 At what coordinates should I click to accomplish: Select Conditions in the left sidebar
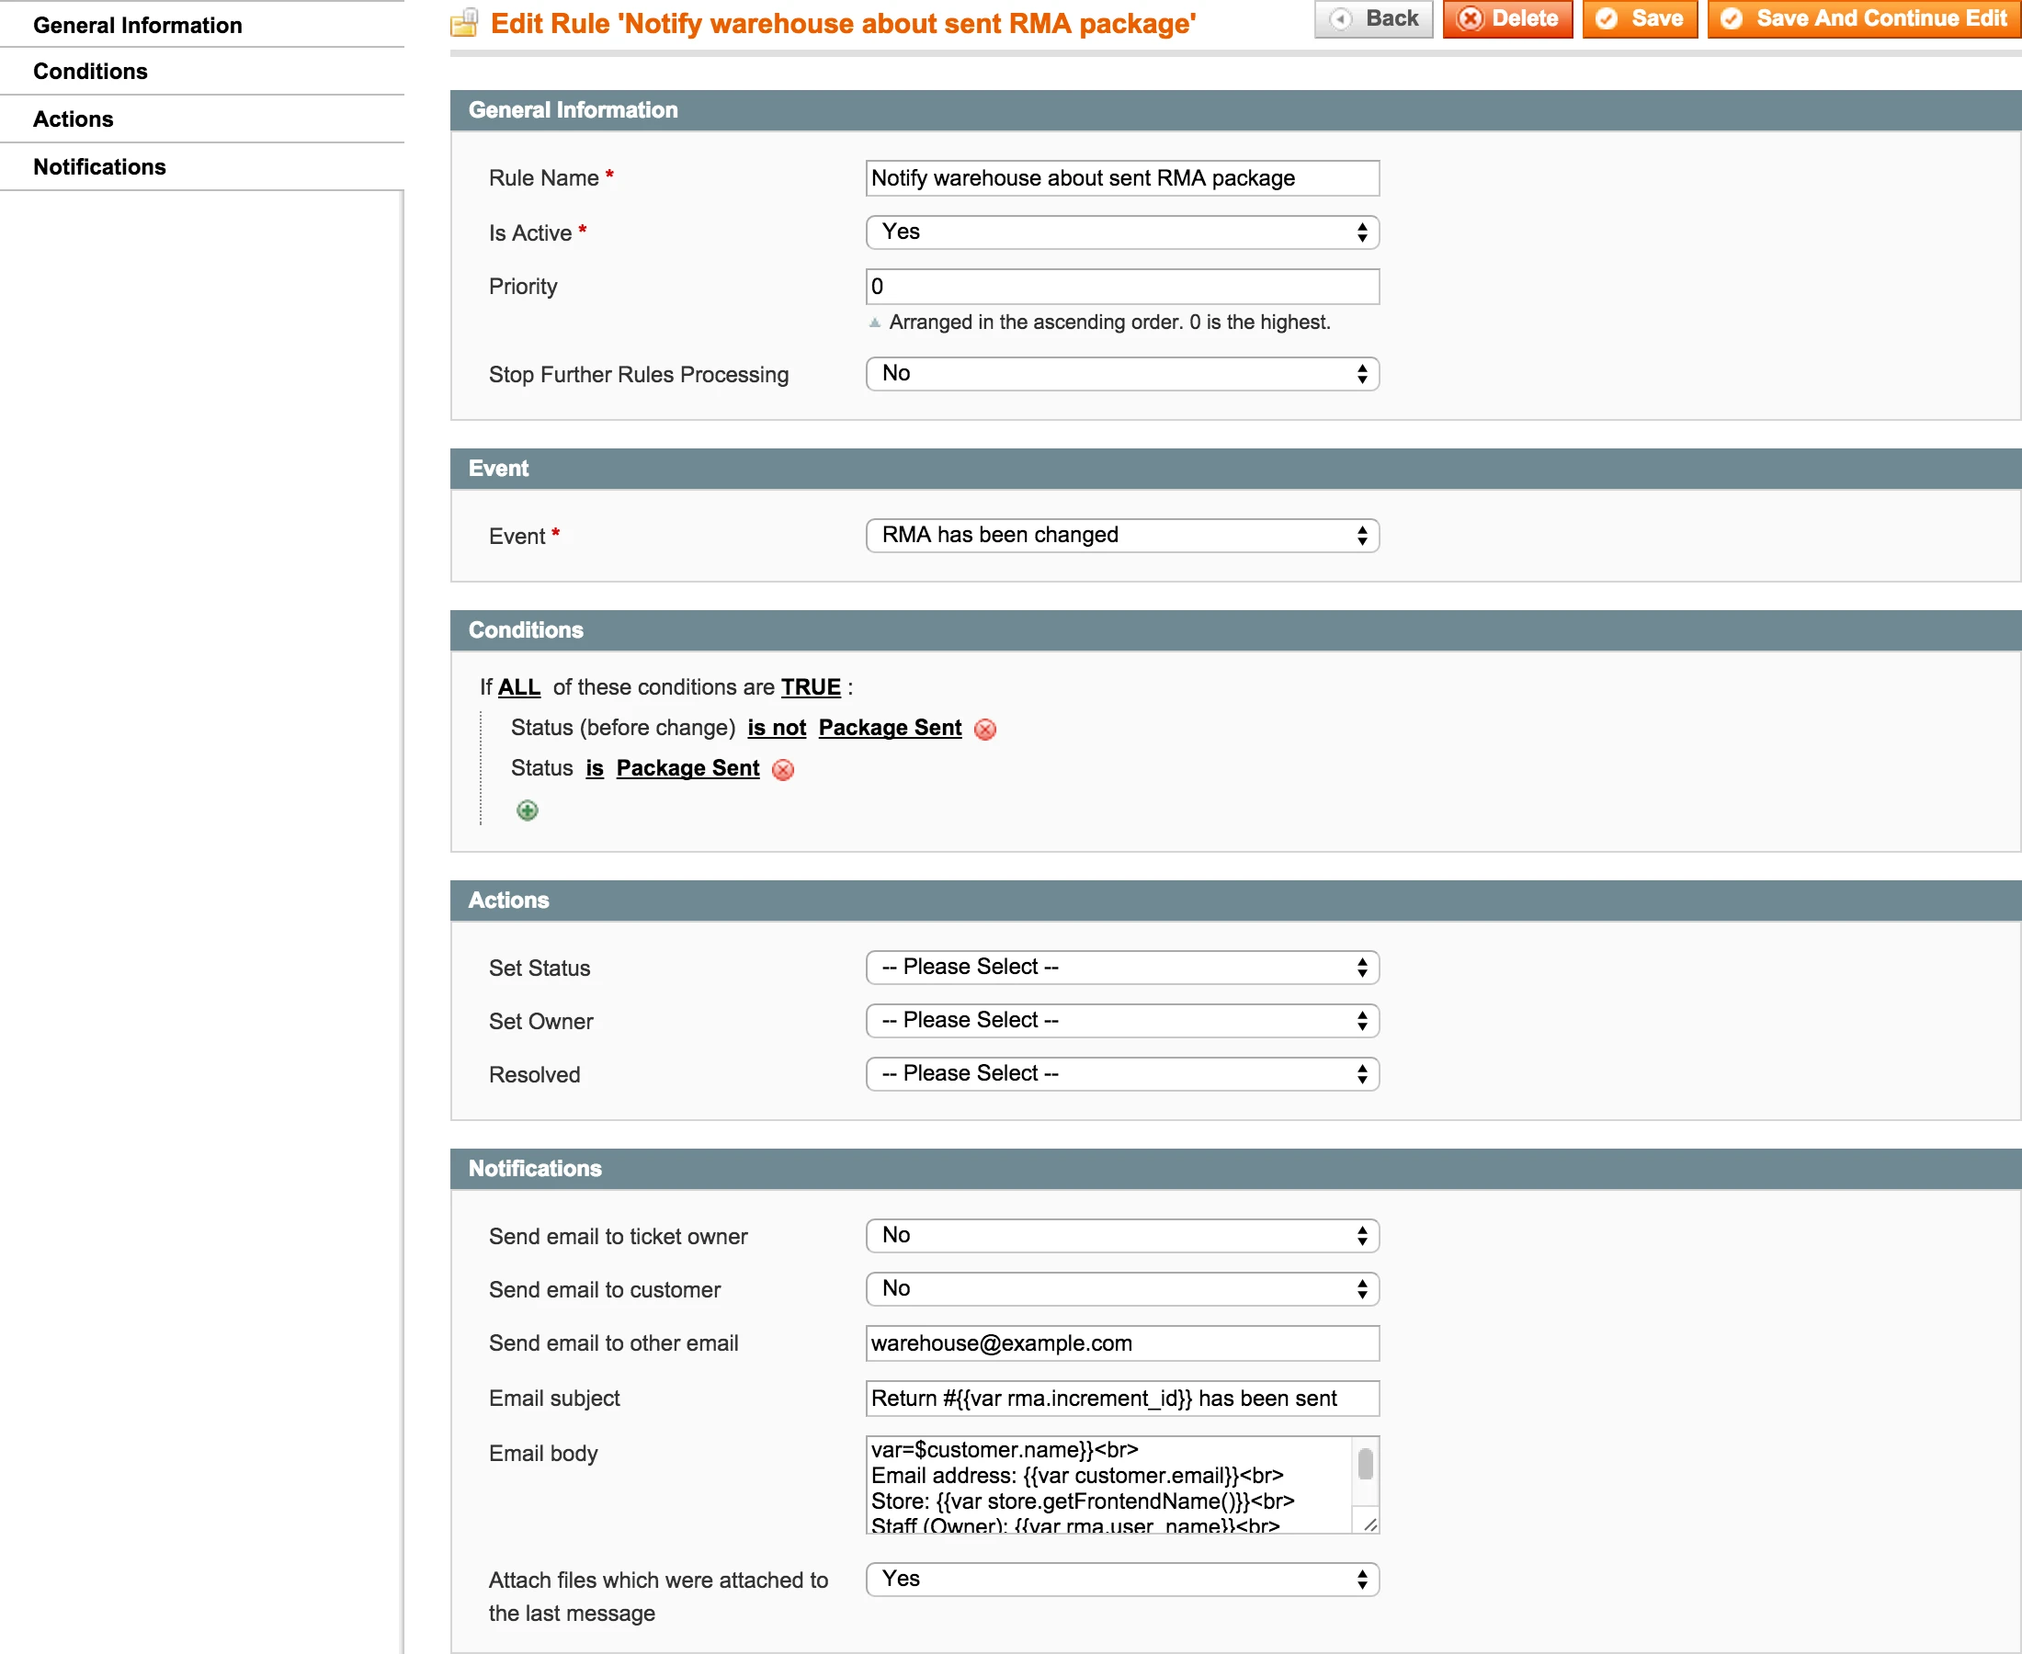point(90,71)
